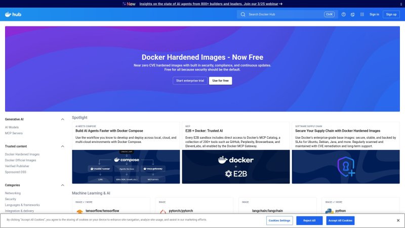Image resolution: width=405 pixels, height=228 pixels.
Task: Select Verified Publisher filter
Action: [x=17, y=166]
